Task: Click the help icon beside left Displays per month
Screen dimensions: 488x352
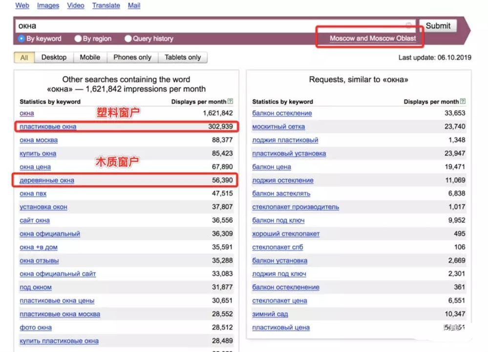Action: tap(230, 101)
